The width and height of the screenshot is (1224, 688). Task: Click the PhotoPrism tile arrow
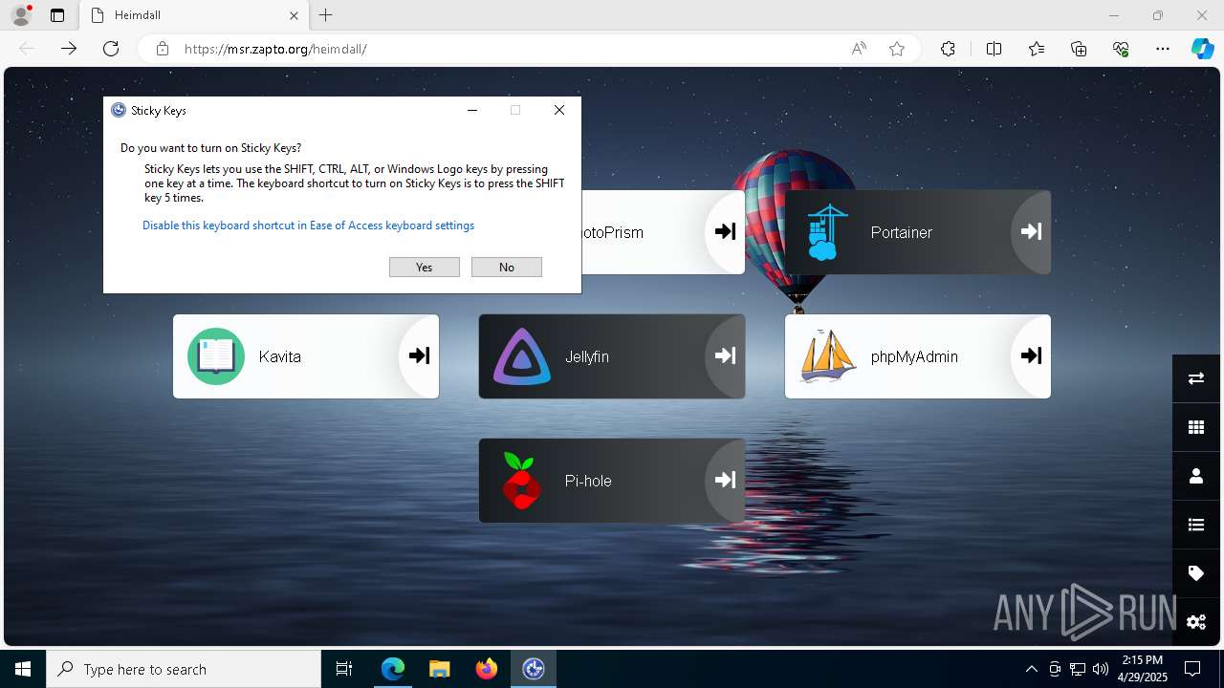pos(725,231)
